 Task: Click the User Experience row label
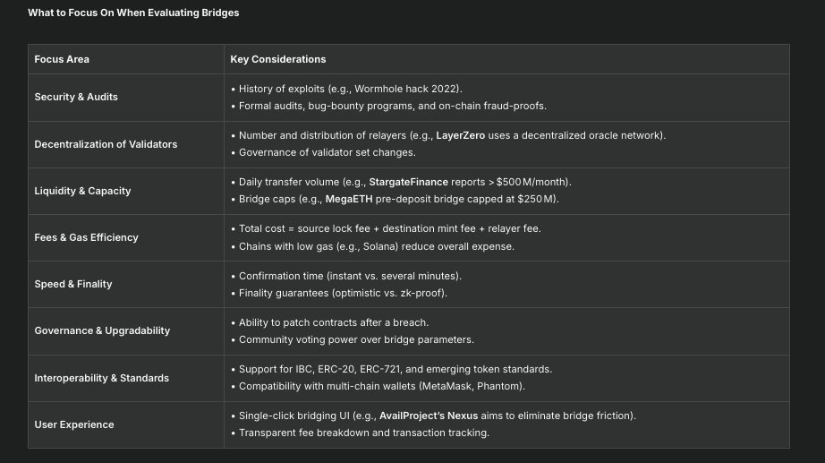point(74,424)
